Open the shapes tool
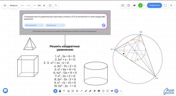Viewport: 176px width, 96px height. point(73,91)
